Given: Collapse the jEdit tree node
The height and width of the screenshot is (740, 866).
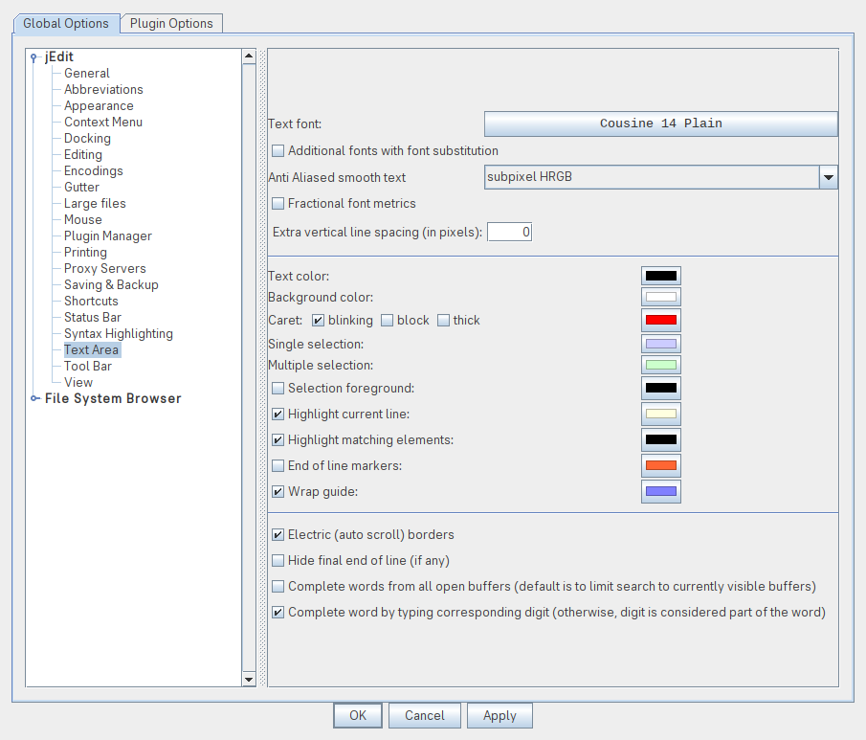Looking at the screenshot, I should pos(33,56).
